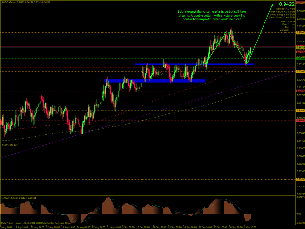Click the Swap Long EUR label

click(x=283, y=15)
